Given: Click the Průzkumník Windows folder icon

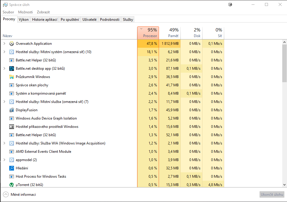Looking at the screenshot, I should 12,77.
